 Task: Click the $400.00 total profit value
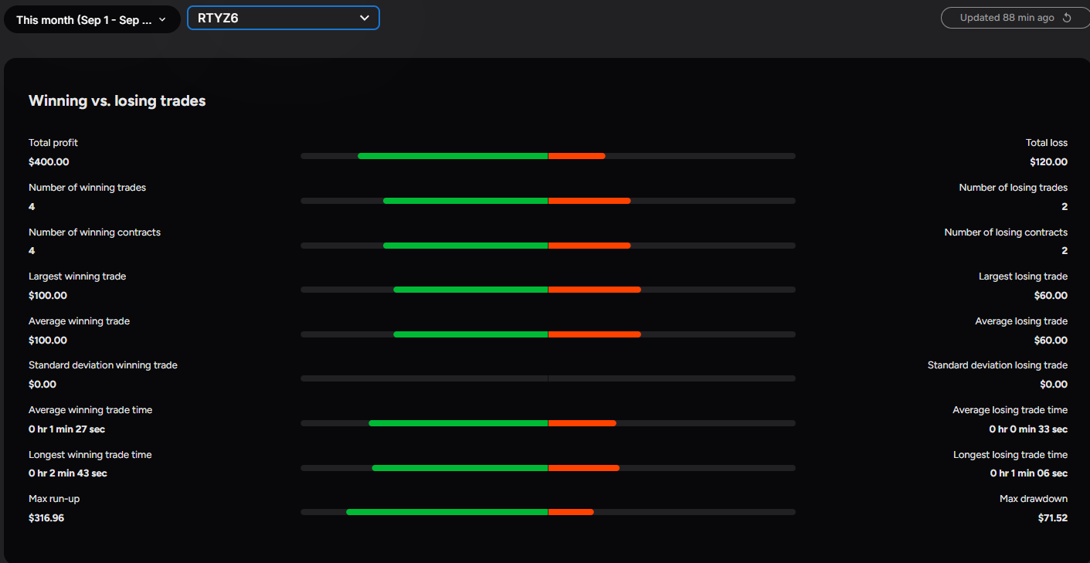49,162
